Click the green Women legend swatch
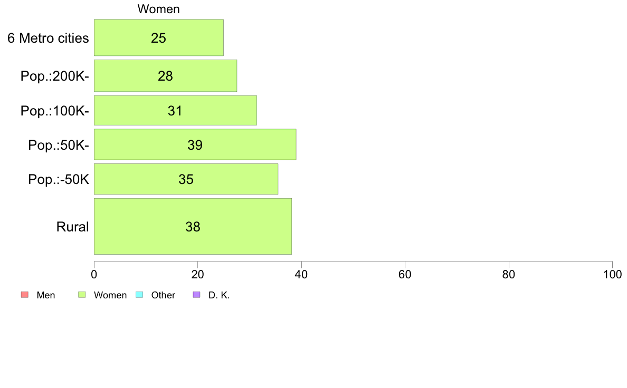Screen dimensions: 627x388 tap(82, 295)
